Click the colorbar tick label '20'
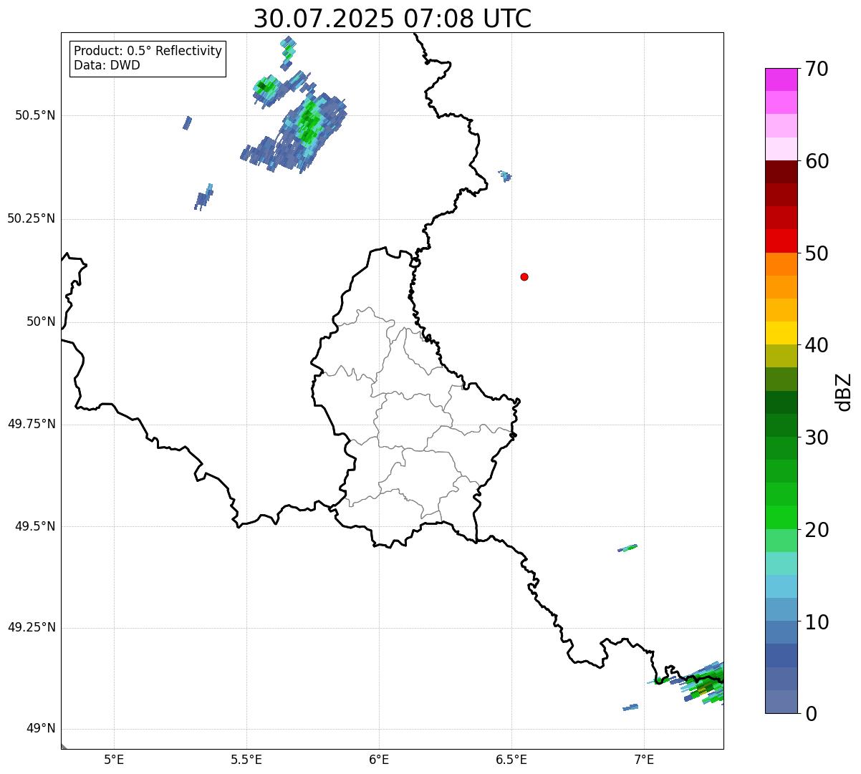The width and height of the screenshot is (861, 774). point(817,530)
